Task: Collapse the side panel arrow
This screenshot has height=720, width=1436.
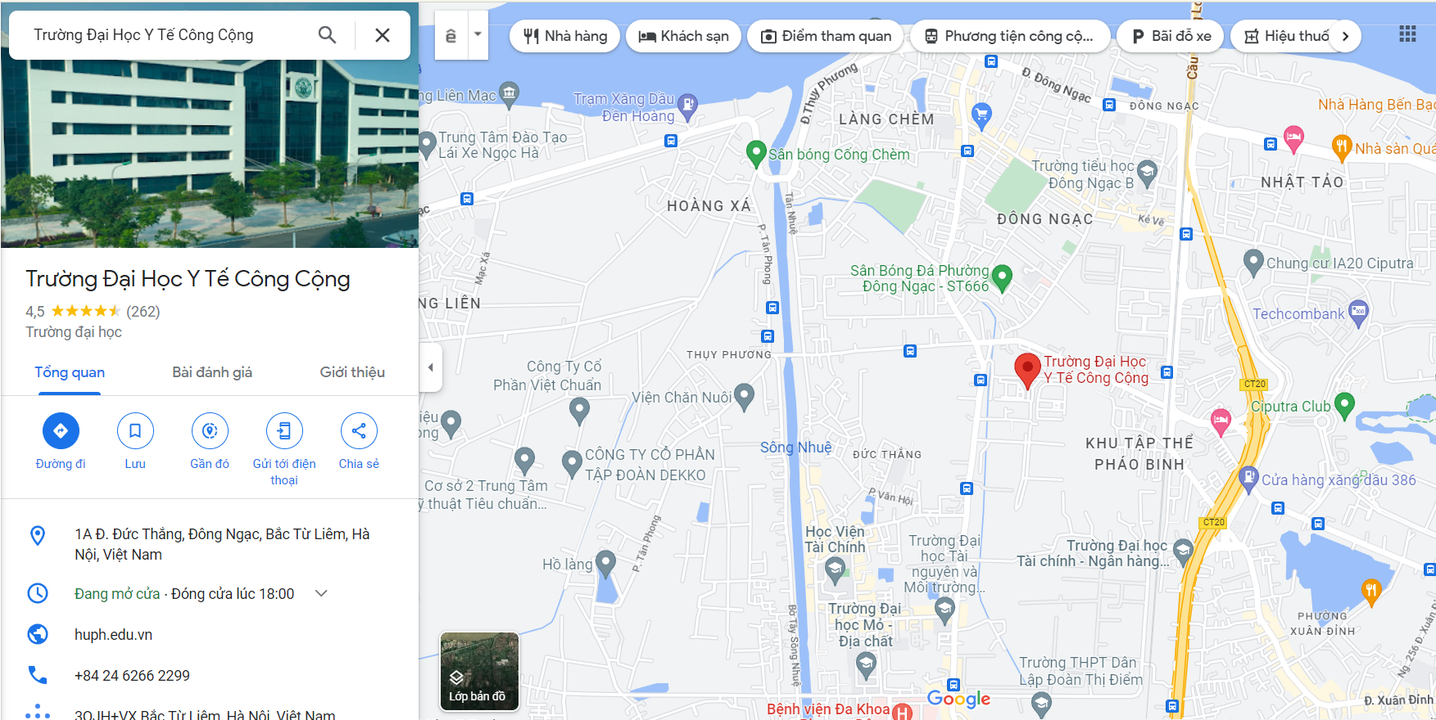Action: [x=431, y=367]
